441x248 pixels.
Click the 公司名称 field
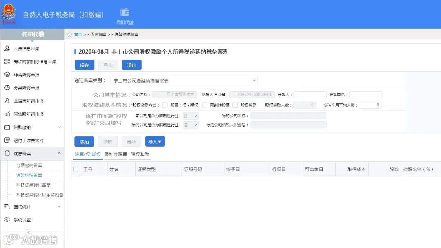[x=174, y=95]
